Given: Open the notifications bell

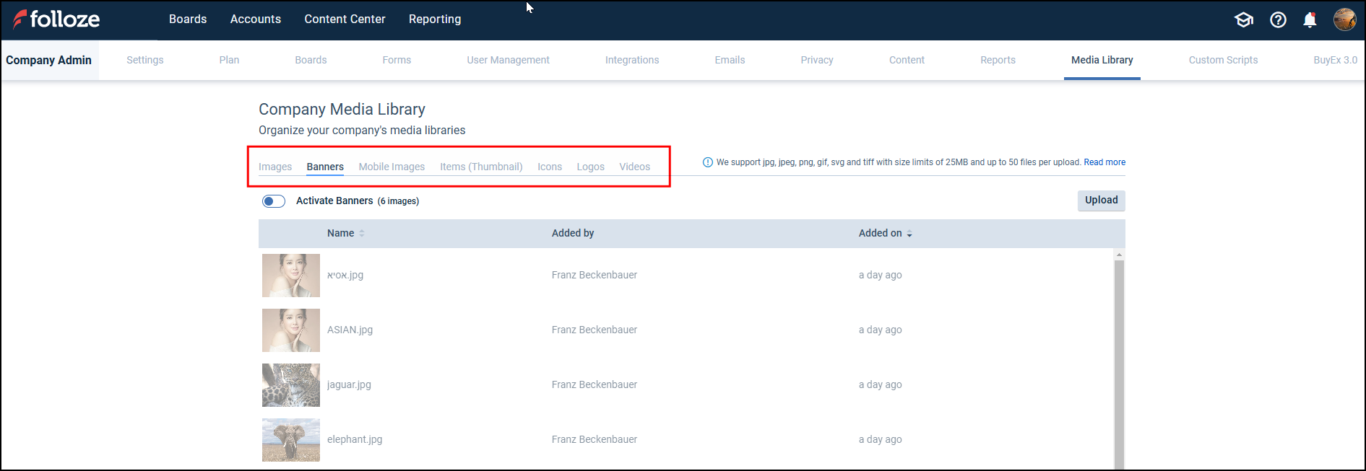Looking at the screenshot, I should (x=1310, y=19).
